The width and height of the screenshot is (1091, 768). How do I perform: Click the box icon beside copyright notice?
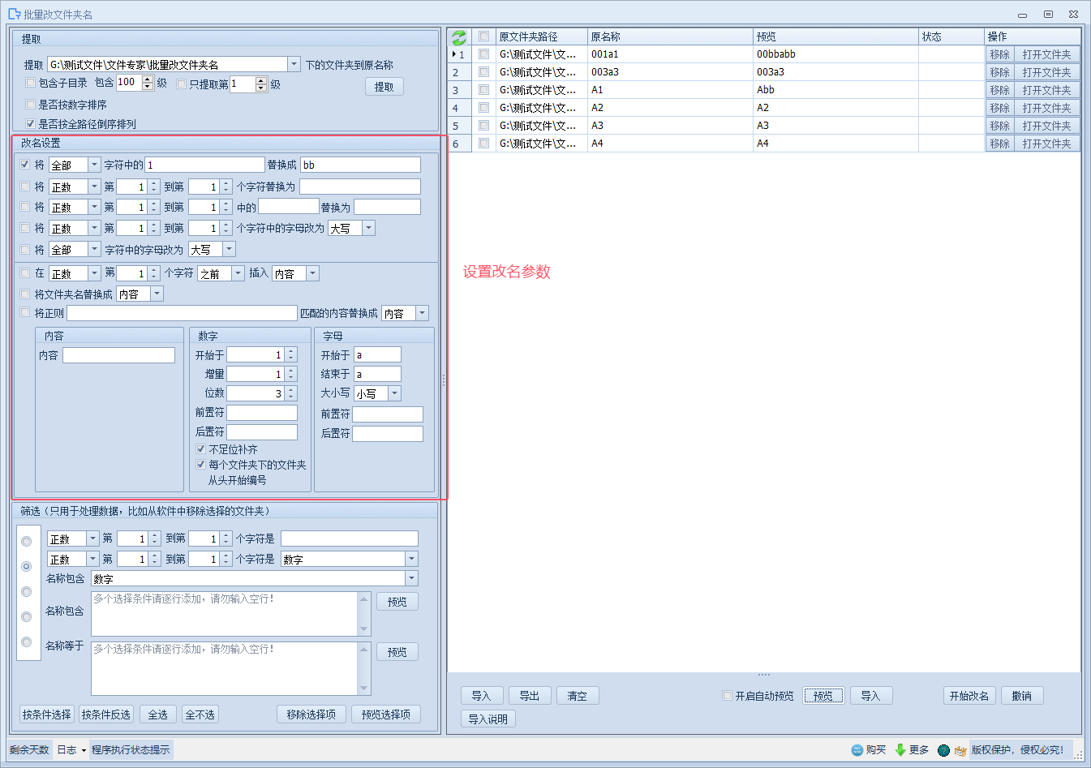coord(960,750)
